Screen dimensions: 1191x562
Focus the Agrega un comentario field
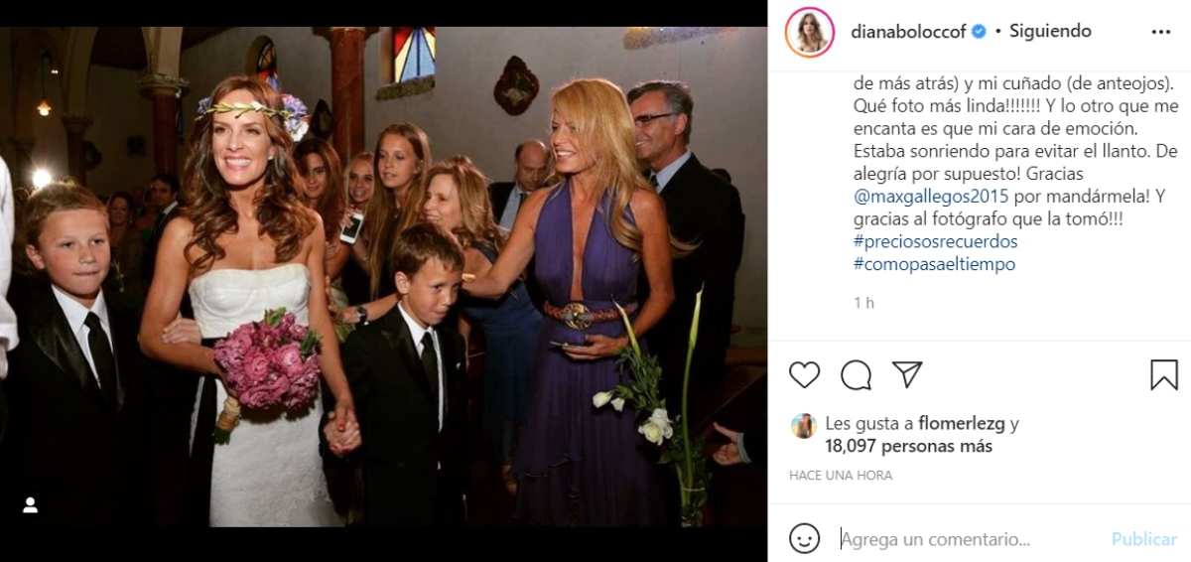point(968,539)
